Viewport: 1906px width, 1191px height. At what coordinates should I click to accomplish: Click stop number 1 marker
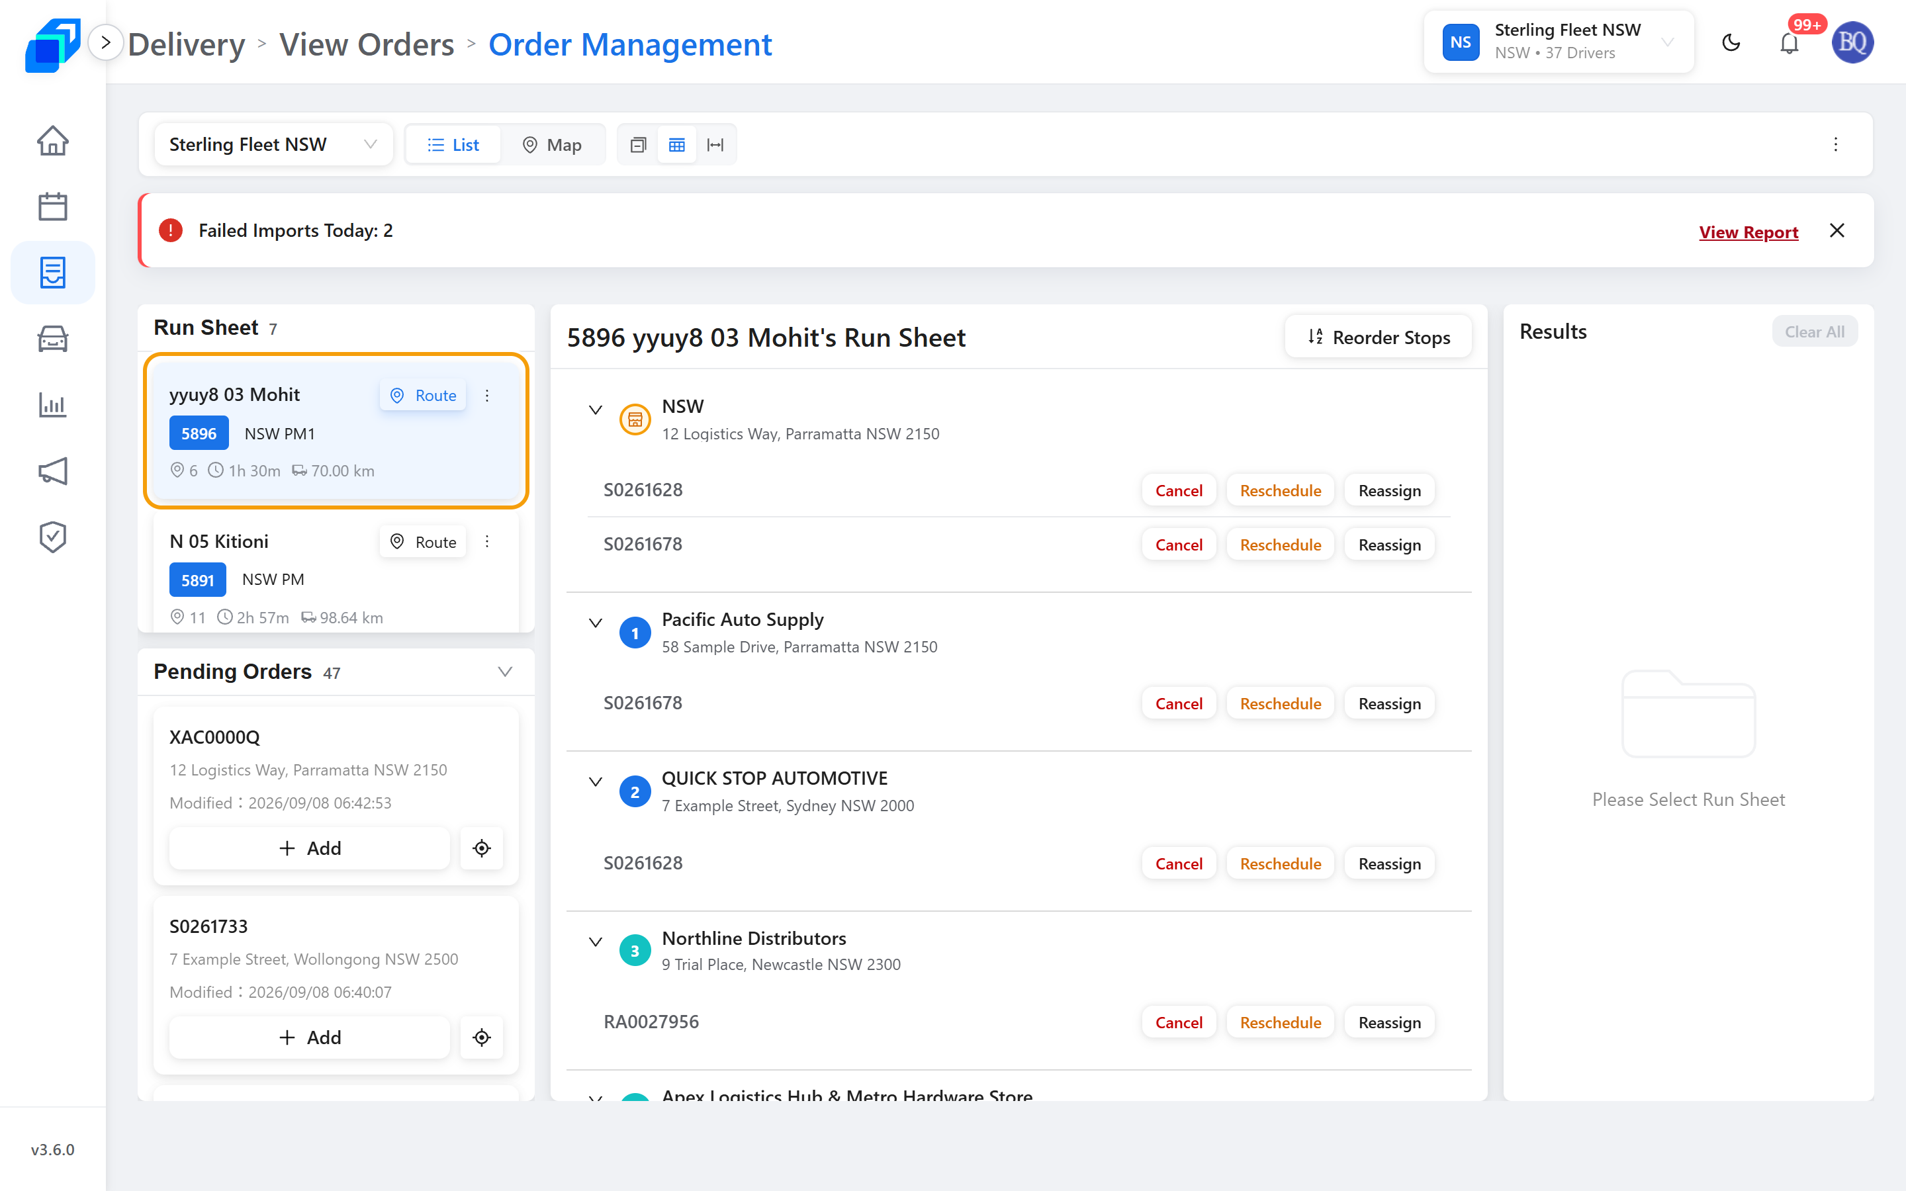pyautogui.click(x=635, y=633)
